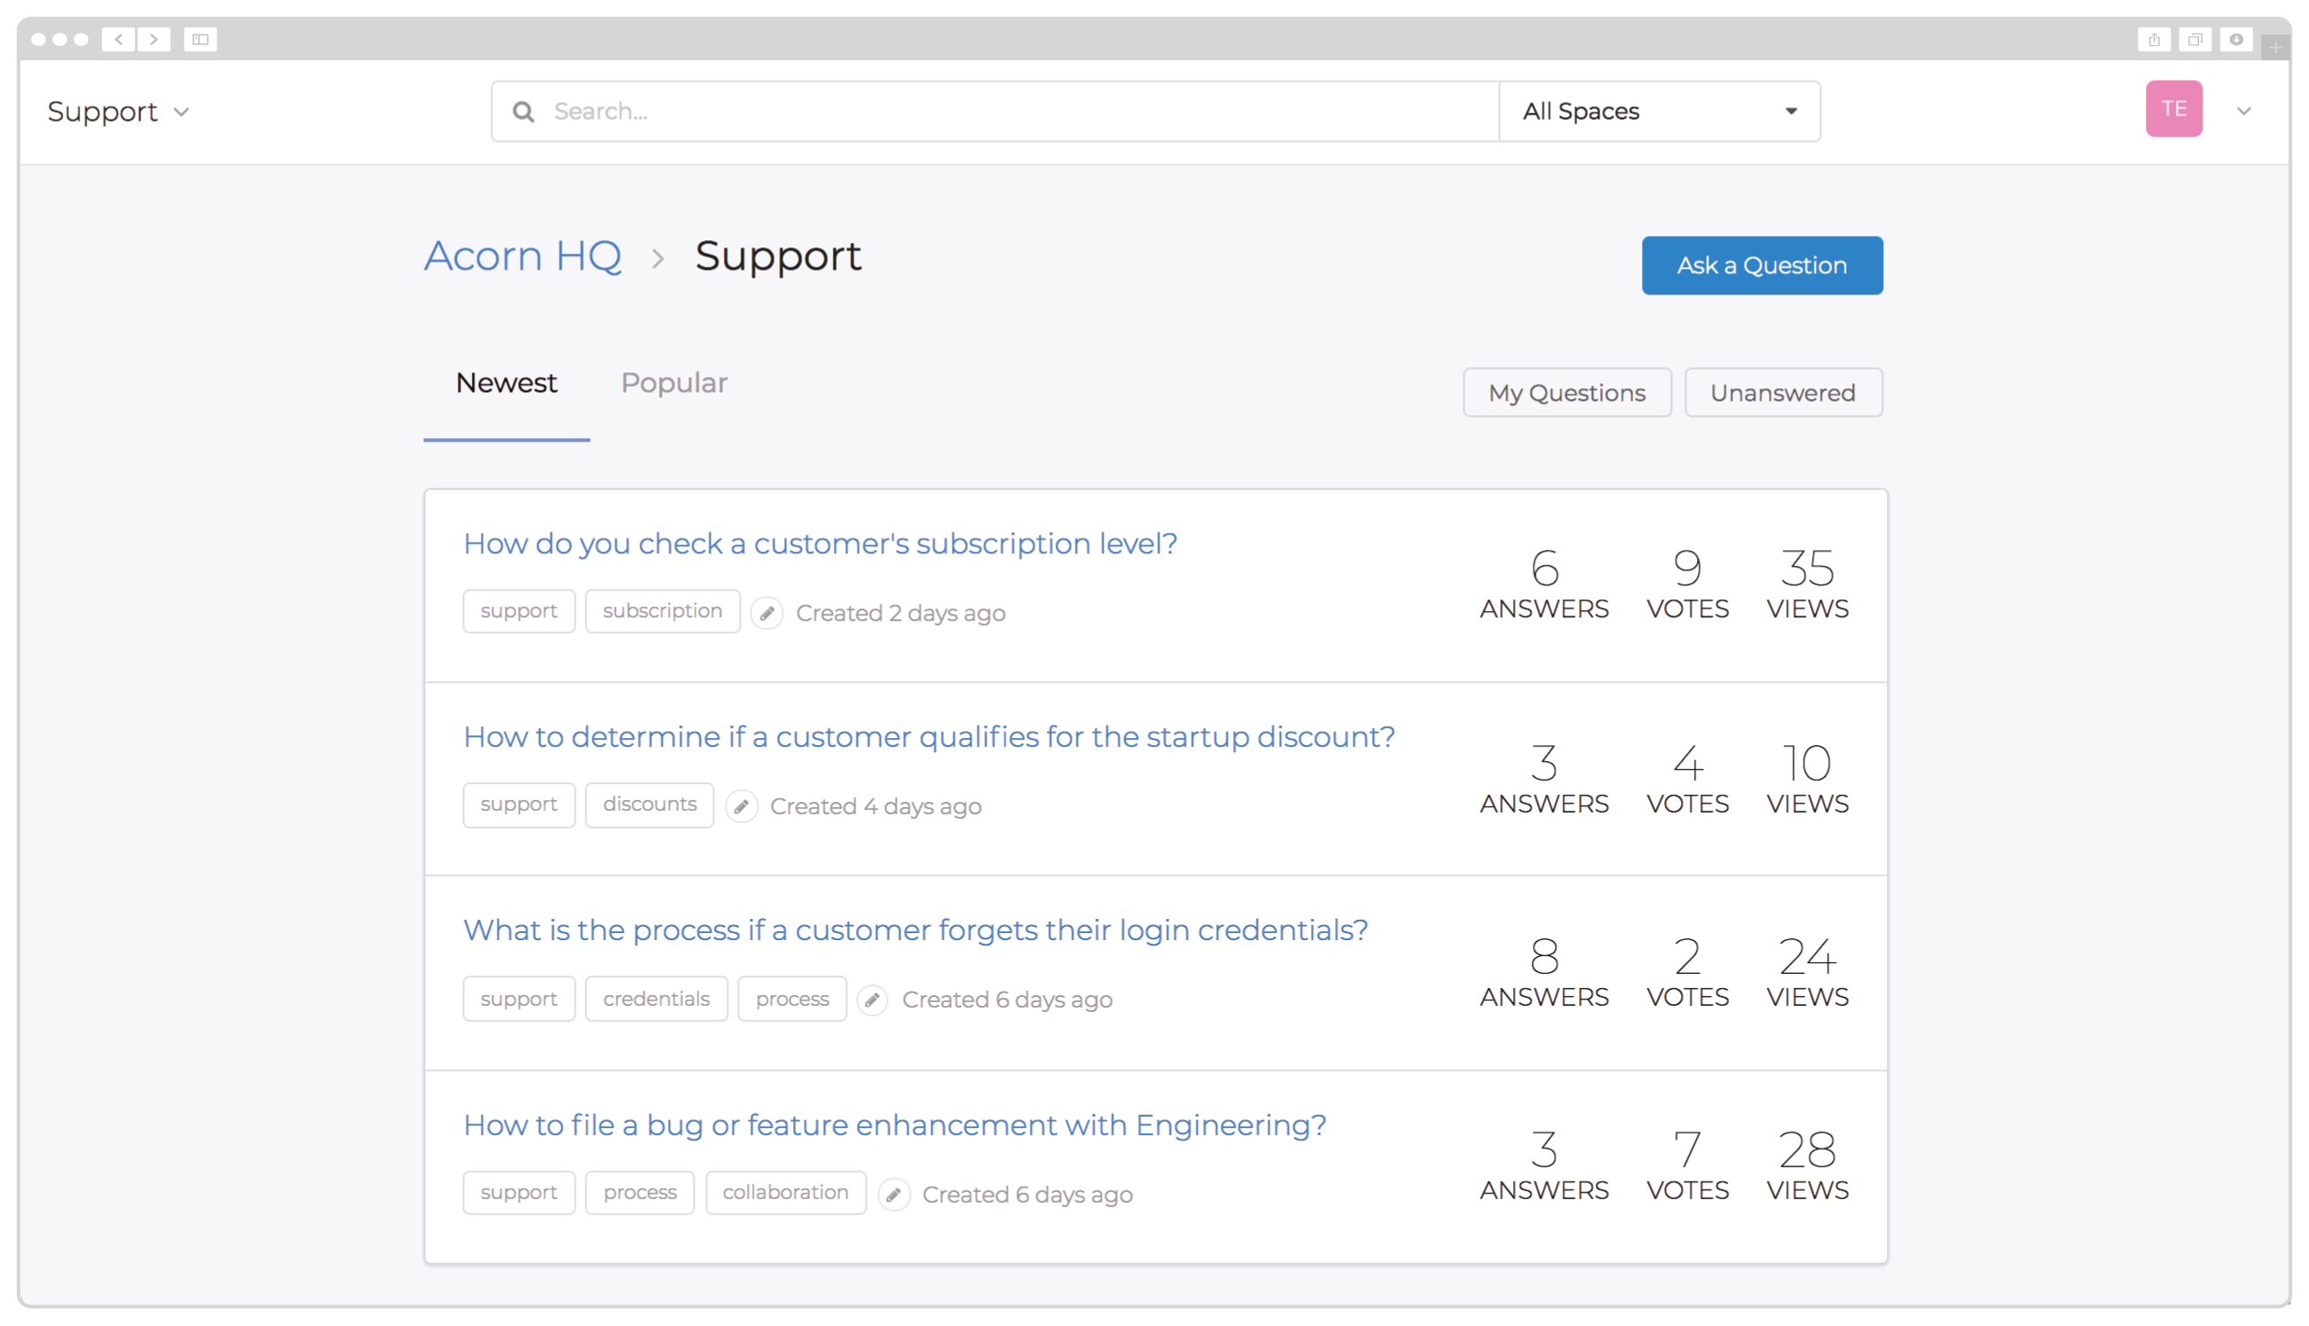Select the Newest tab
The image size is (2309, 1326).
click(506, 382)
